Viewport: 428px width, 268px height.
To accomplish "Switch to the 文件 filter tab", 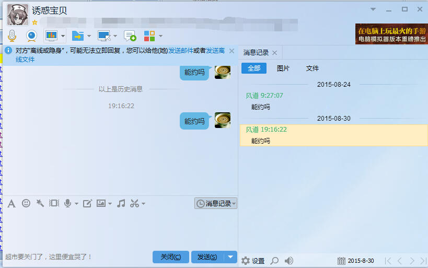I will [x=313, y=68].
